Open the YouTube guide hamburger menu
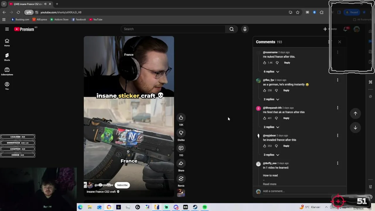 click(x=7, y=29)
